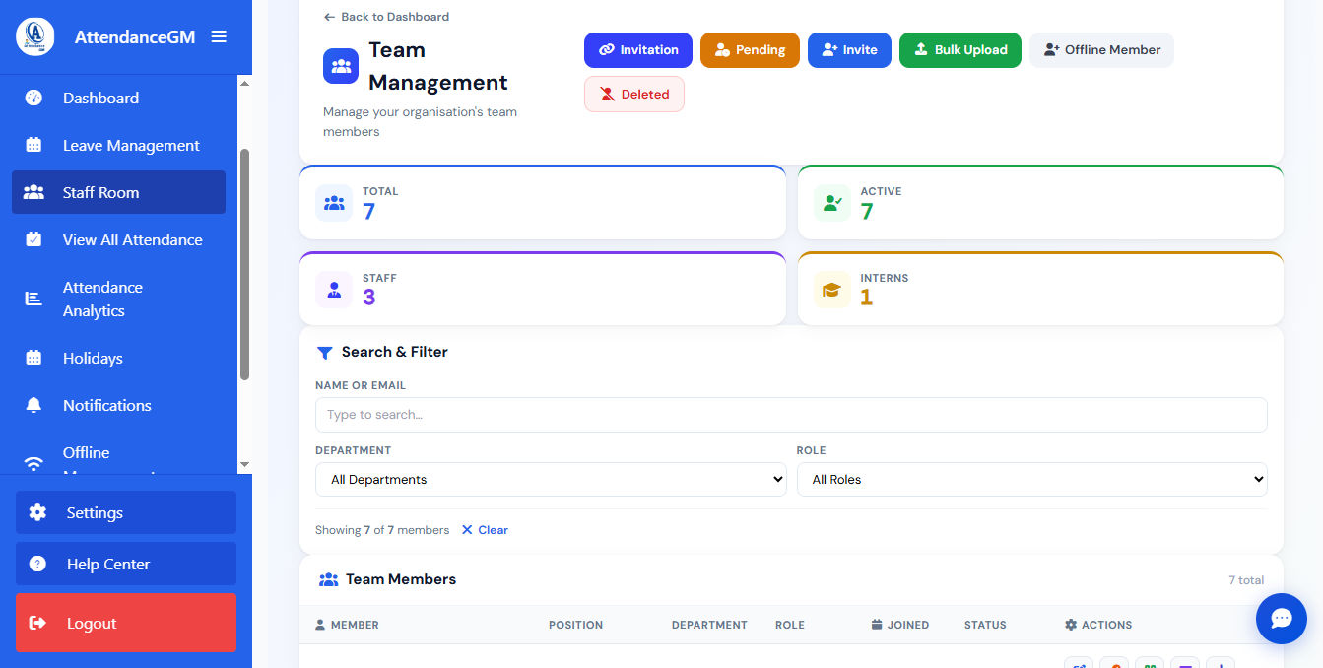Click the Invitation button
The image size is (1323, 668).
(638, 50)
